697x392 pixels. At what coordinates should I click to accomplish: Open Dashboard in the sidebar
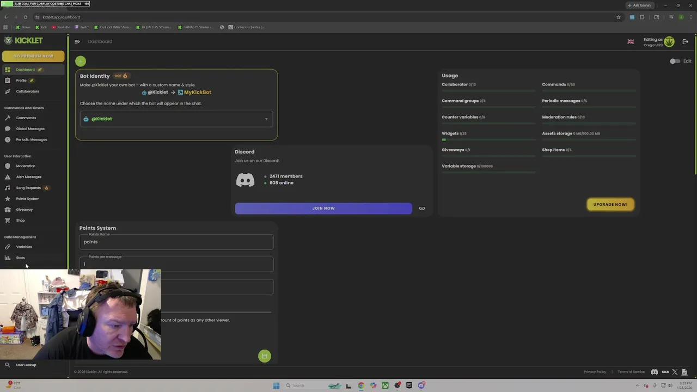coord(33,70)
